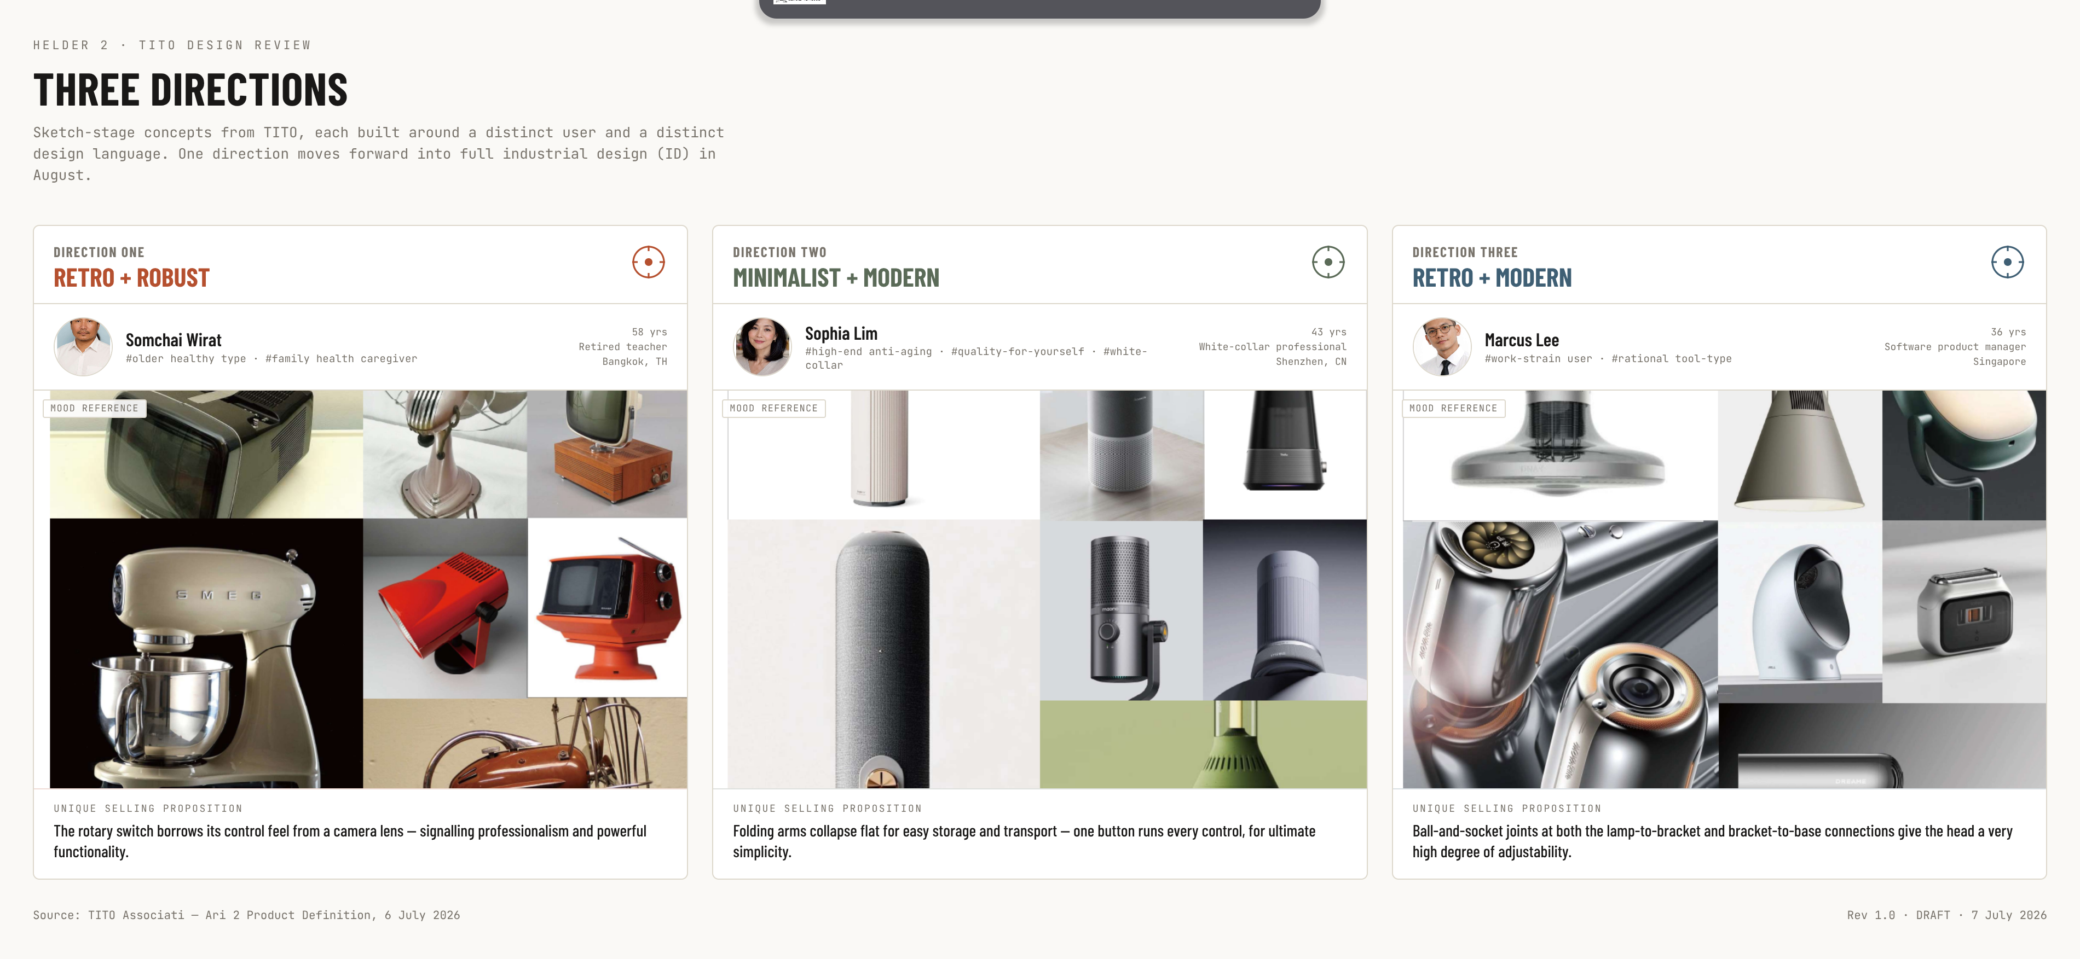The width and height of the screenshot is (2080, 959).
Task: Click the '58 yrs' age text
Action: tap(649, 332)
